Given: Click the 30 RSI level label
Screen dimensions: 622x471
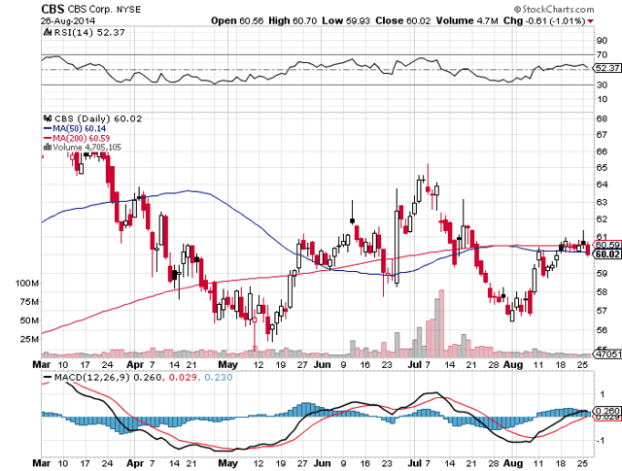Looking at the screenshot, I should coord(602,84).
